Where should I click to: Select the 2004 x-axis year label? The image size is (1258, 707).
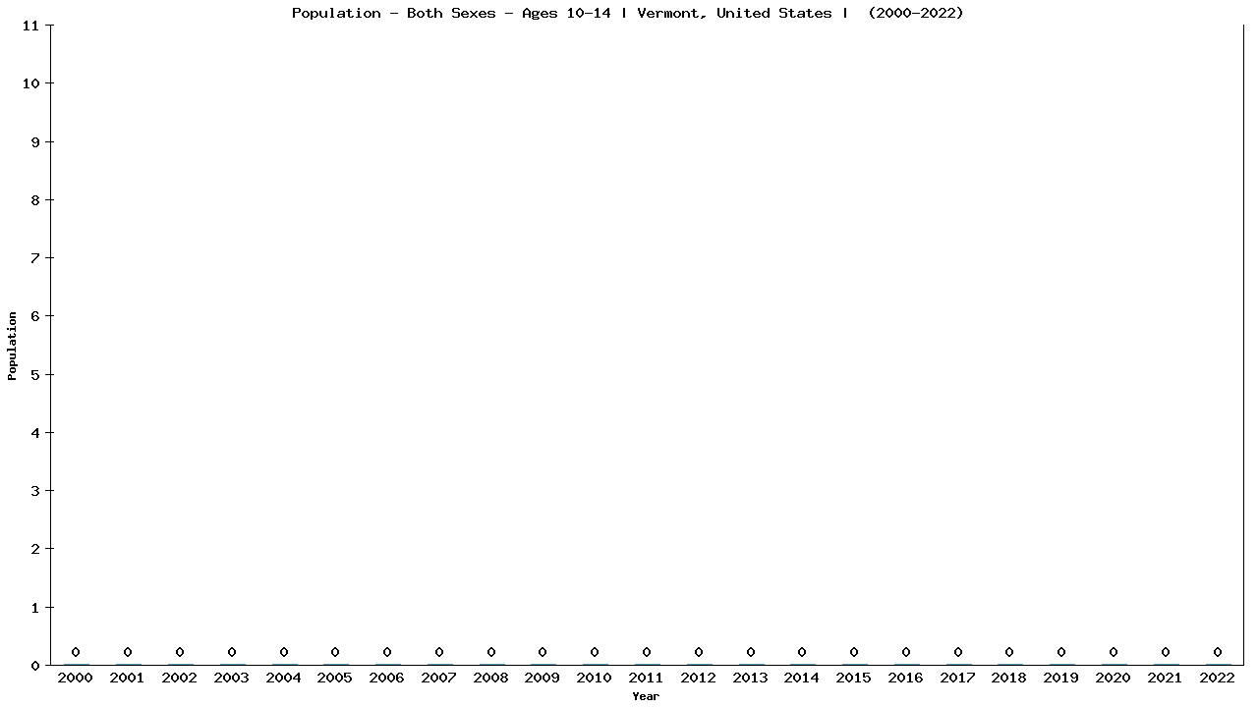click(x=284, y=678)
